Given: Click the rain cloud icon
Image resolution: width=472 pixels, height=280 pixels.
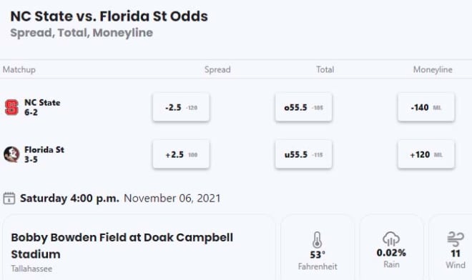Looking at the screenshot, I should click(391, 239).
